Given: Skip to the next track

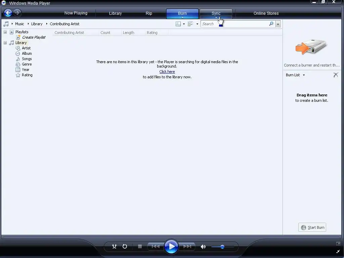Looking at the screenshot, I should (x=187, y=246).
